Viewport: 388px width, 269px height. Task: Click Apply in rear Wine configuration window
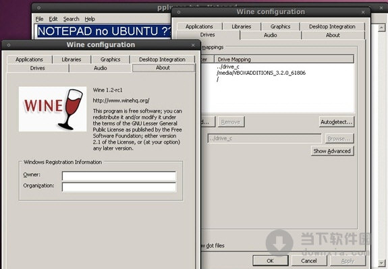tap(348, 261)
